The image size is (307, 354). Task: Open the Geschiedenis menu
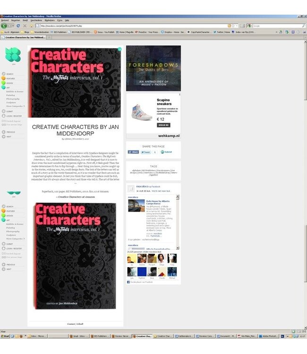36,20
